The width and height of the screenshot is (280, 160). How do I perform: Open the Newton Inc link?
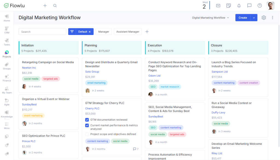(x=29, y=68)
